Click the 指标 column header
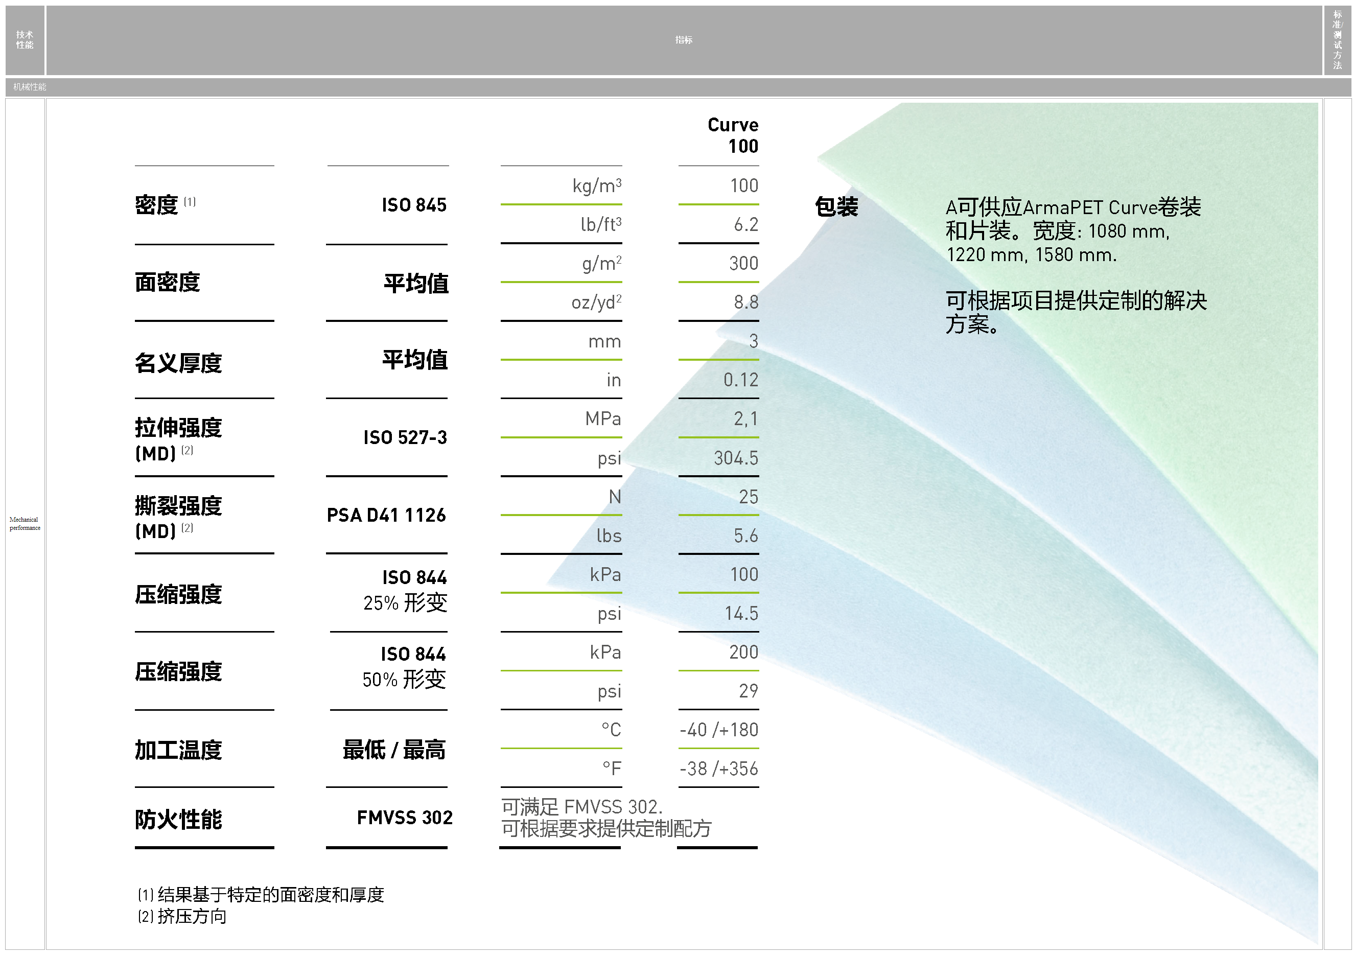This screenshot has height=955, width=1353. [x=683, y=40]
